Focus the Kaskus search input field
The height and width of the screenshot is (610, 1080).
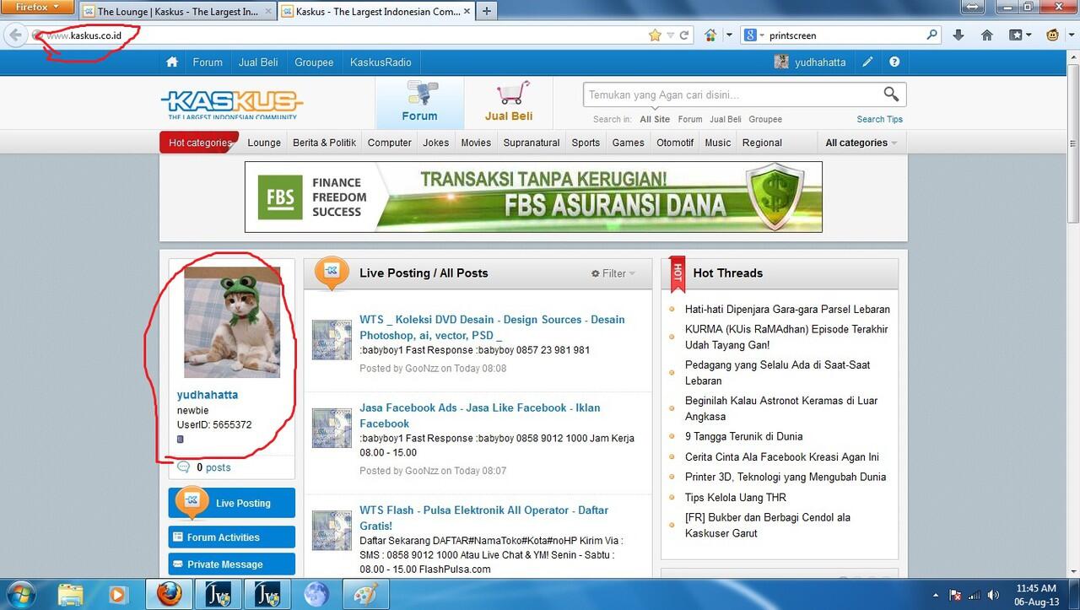coord(732,94)
